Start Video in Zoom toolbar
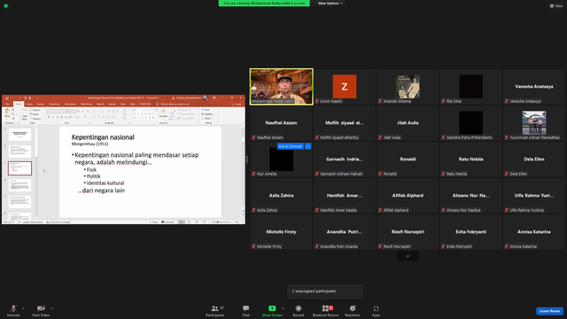 (41, 310)
